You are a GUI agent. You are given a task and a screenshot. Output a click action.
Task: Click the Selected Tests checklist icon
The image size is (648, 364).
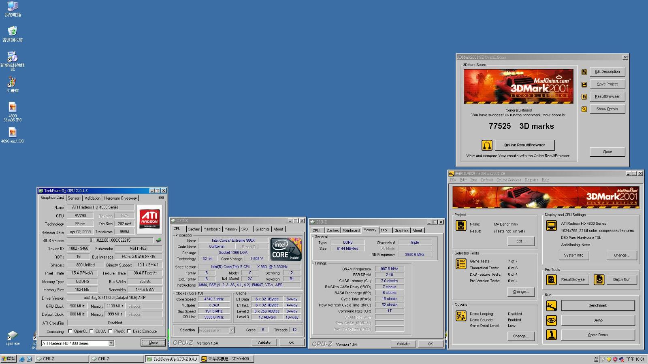461,264
